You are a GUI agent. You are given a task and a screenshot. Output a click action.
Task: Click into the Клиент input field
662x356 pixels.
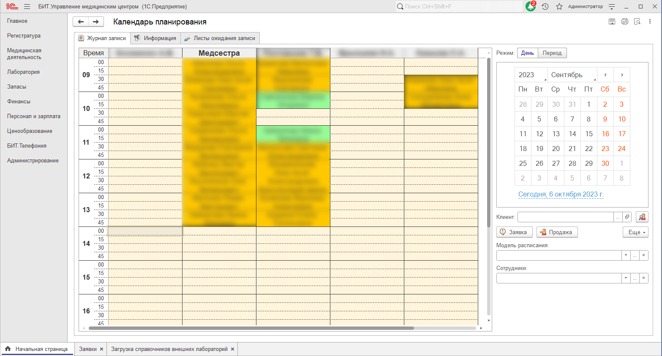click(565, 217)
